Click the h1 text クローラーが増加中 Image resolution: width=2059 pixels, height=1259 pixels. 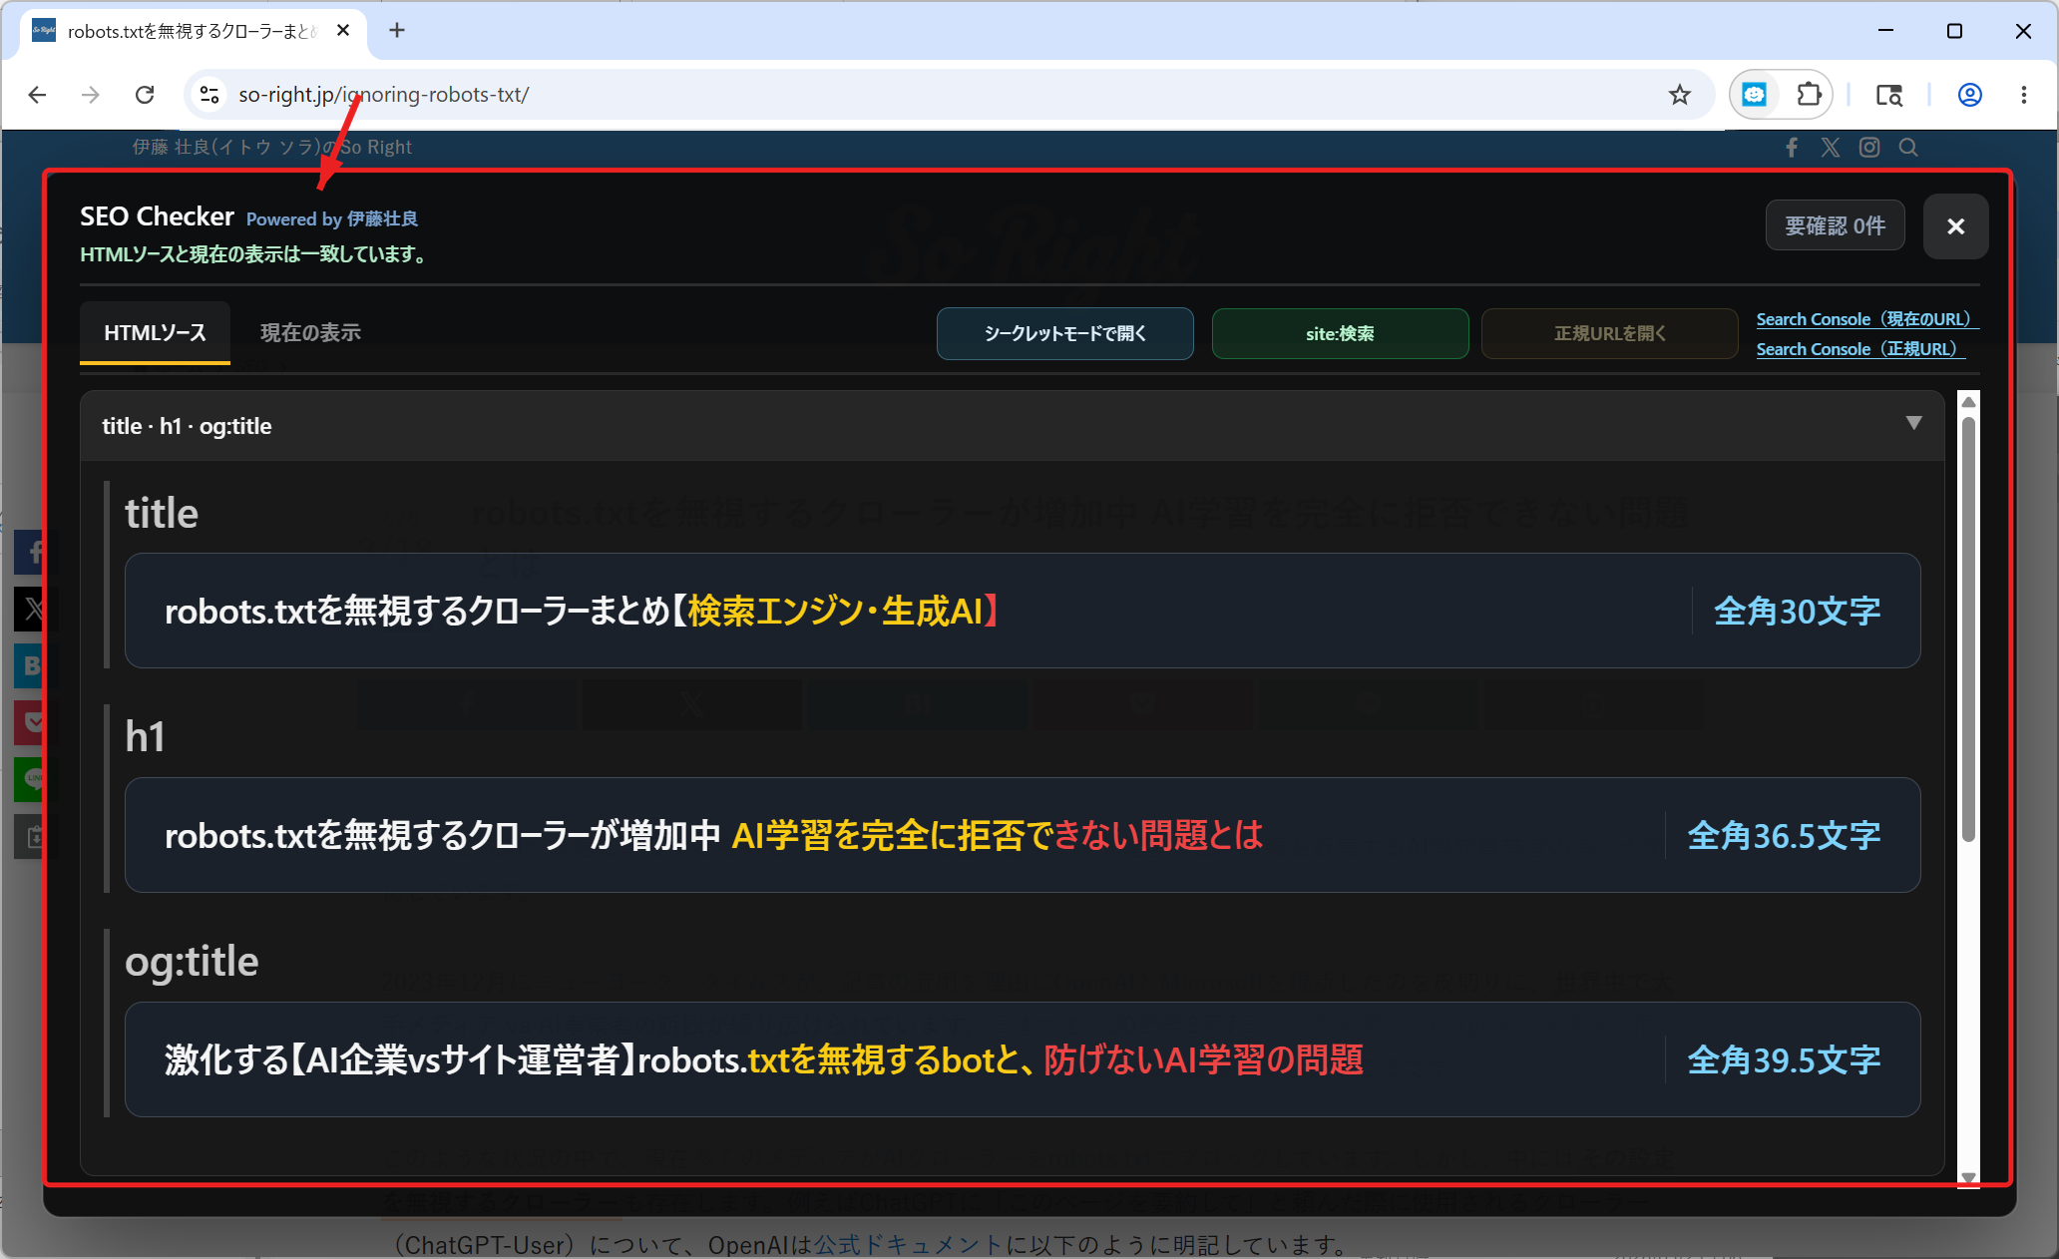click(x=594, y=836)
